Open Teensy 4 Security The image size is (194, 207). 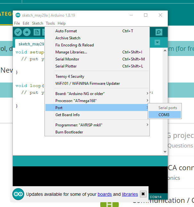click(97, 76)
